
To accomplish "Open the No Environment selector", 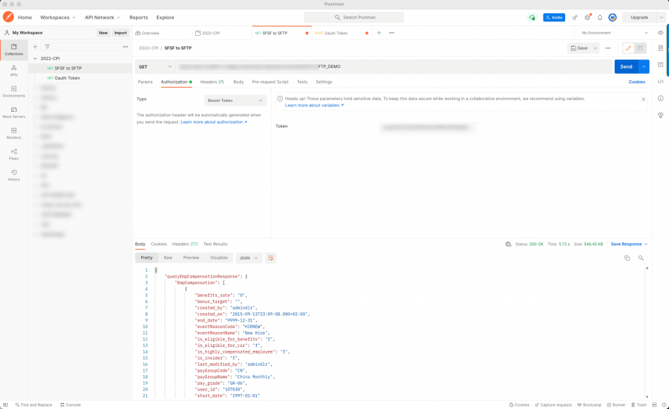I will coord(614,33).
